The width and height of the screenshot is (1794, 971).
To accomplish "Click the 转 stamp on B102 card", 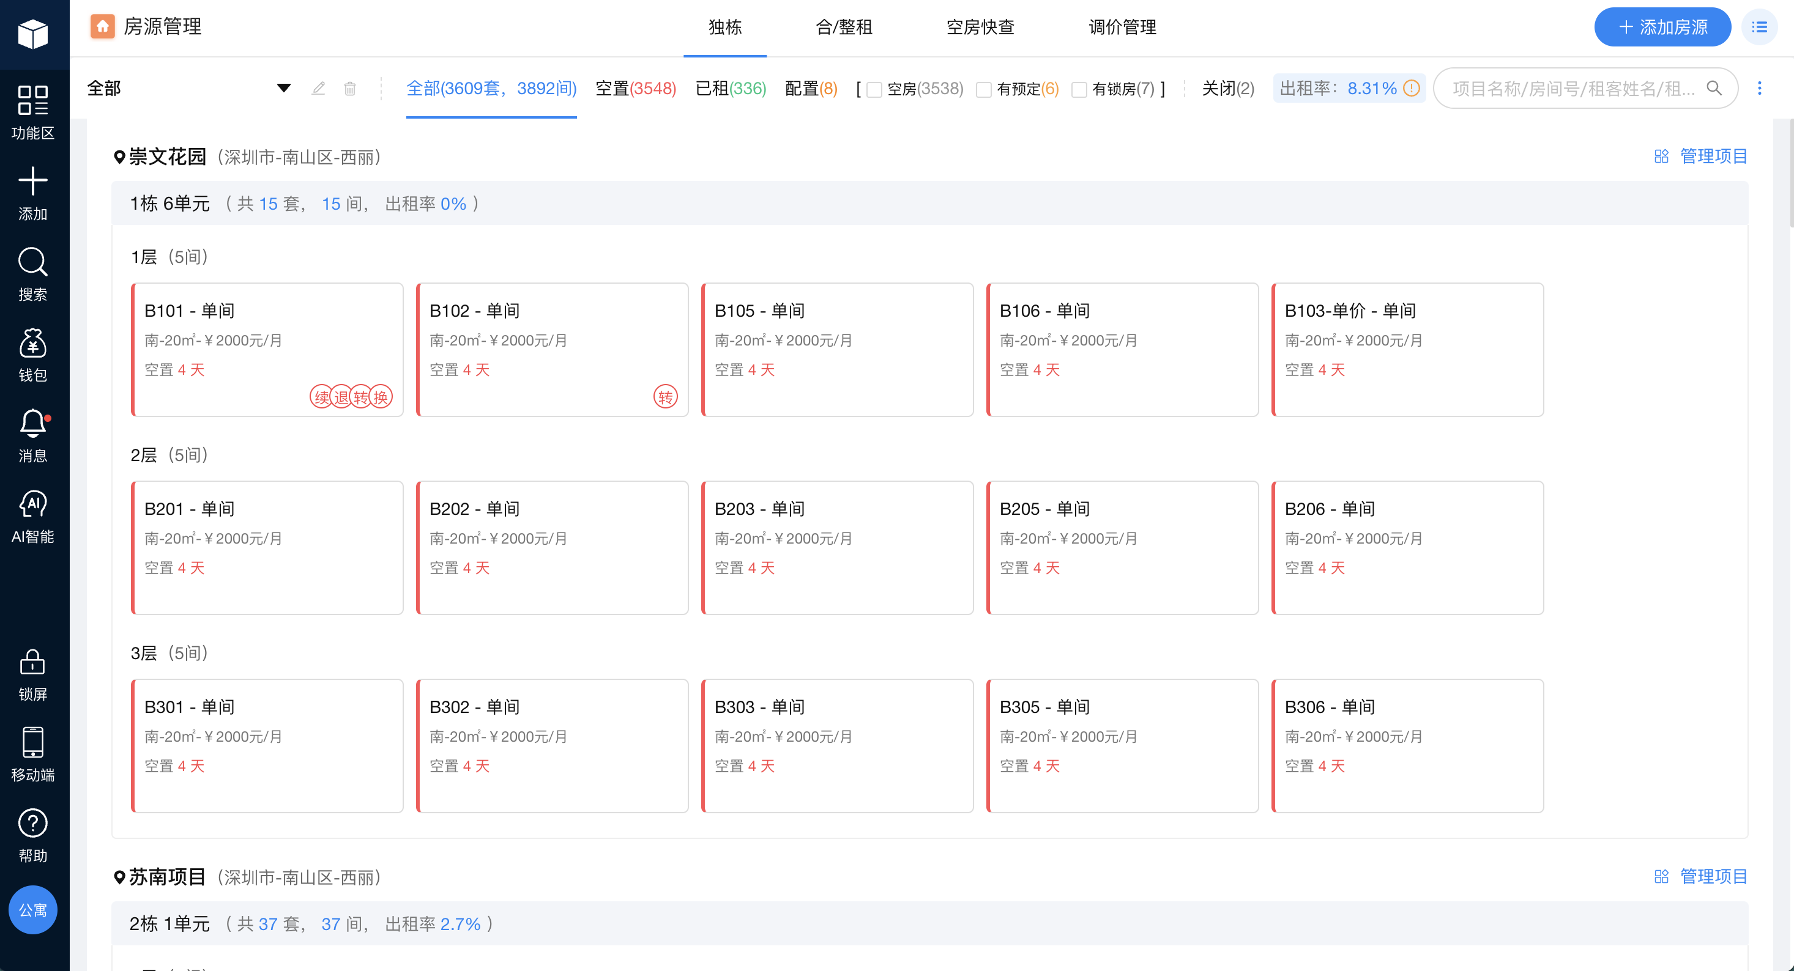I will [666, 397].
